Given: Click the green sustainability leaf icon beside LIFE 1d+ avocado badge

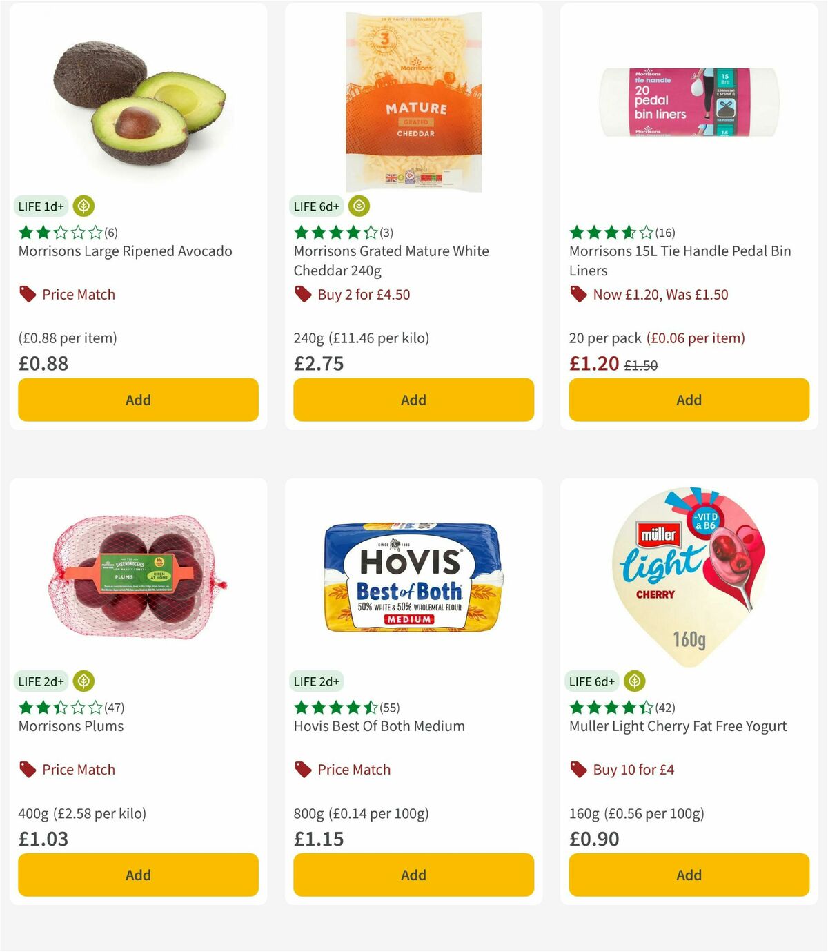Looking at the screenshot, I should pyautogui.click(x=83, y=205).
